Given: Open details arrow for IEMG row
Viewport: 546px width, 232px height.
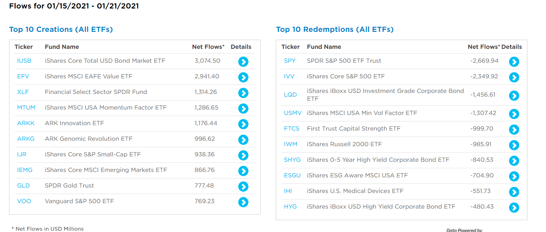Looking at the screenshot, I should (243, 171).
